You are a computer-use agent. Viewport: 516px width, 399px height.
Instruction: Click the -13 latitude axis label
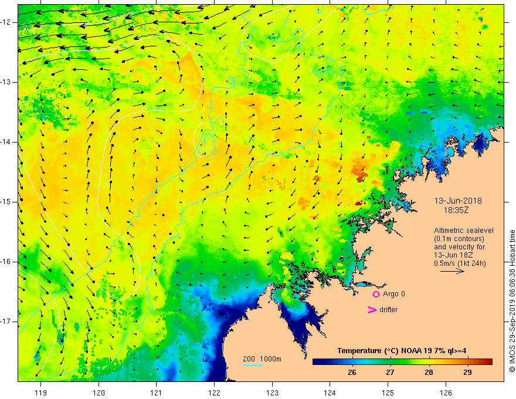point(6,82)
